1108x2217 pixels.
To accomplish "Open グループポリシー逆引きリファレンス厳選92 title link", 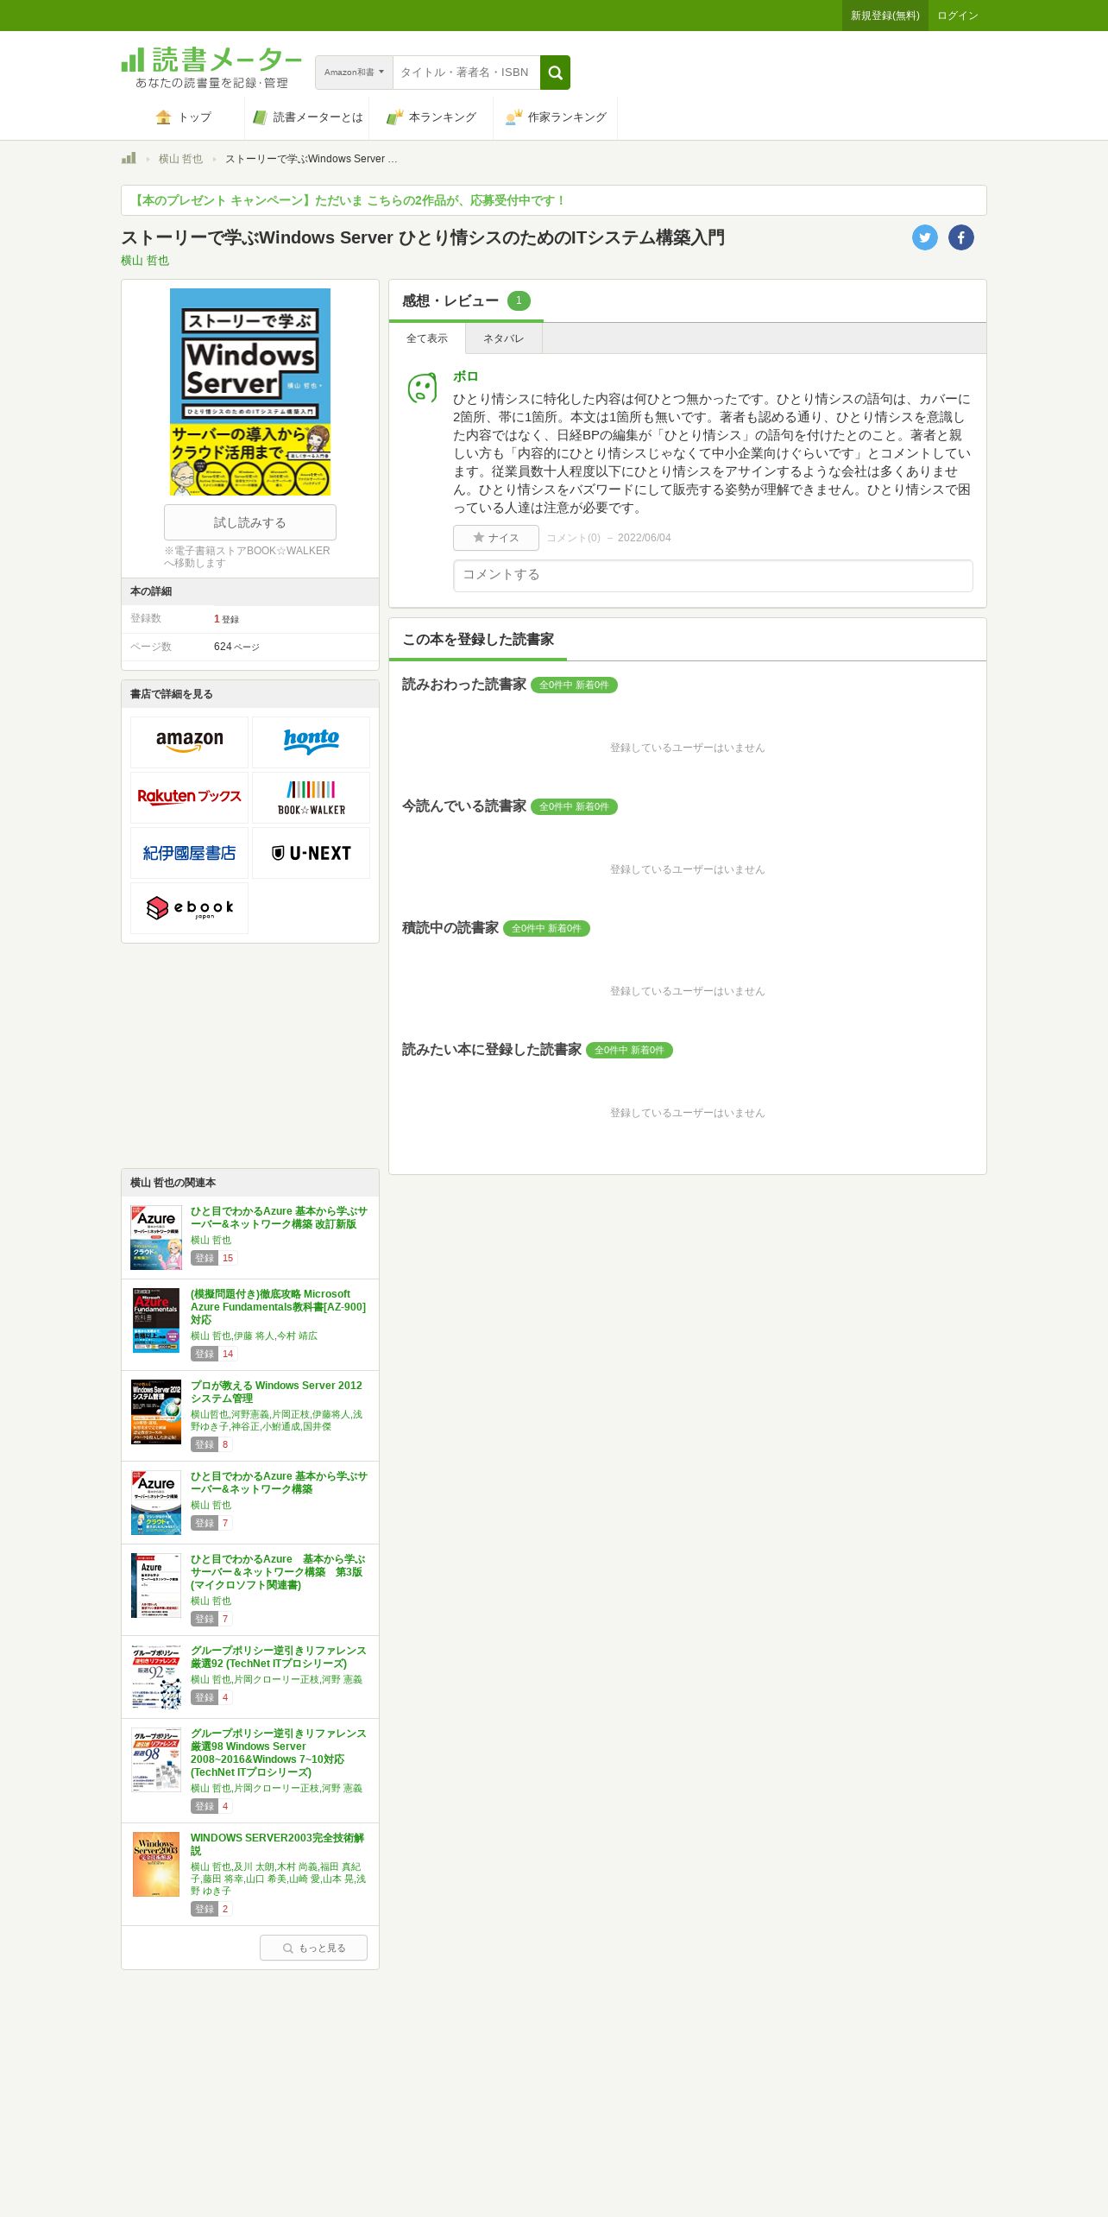I will pyautogui.click(x=278, y=1657).
